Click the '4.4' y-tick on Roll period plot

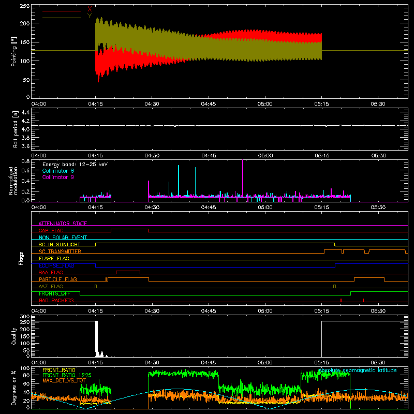click(25, 112)
